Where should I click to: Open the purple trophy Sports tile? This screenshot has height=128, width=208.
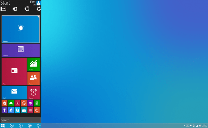[x=4, y=110]
